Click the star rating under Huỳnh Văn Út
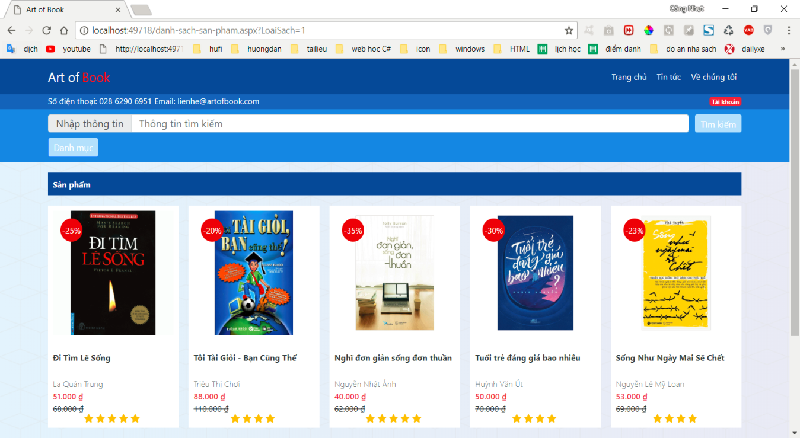Viewport: 800px width, 438px height. [x=534, y=418]
